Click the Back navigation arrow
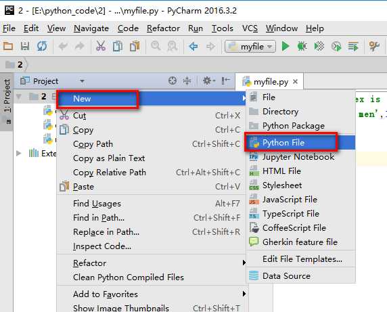 pyautogui.click(x=193, y=47)
